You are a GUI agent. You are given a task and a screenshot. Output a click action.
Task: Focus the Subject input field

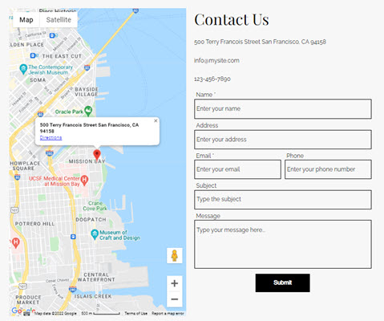283,200
